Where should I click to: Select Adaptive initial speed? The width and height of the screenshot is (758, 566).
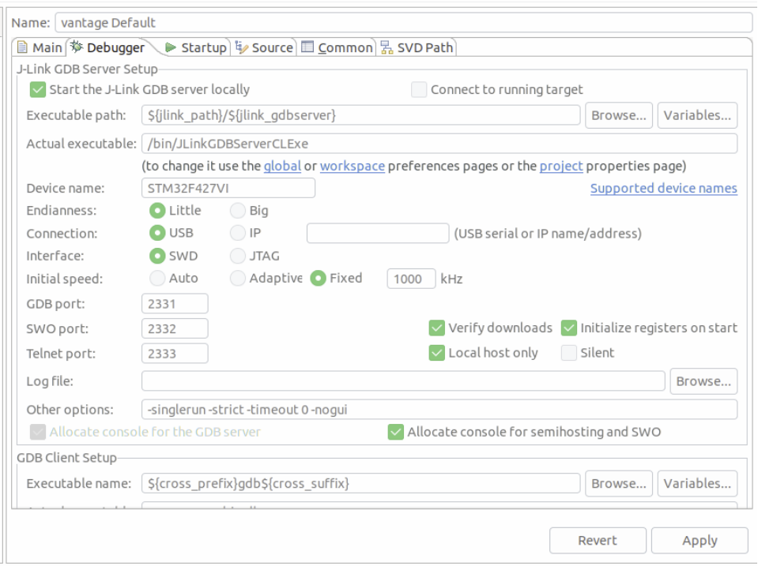[238, 278]
